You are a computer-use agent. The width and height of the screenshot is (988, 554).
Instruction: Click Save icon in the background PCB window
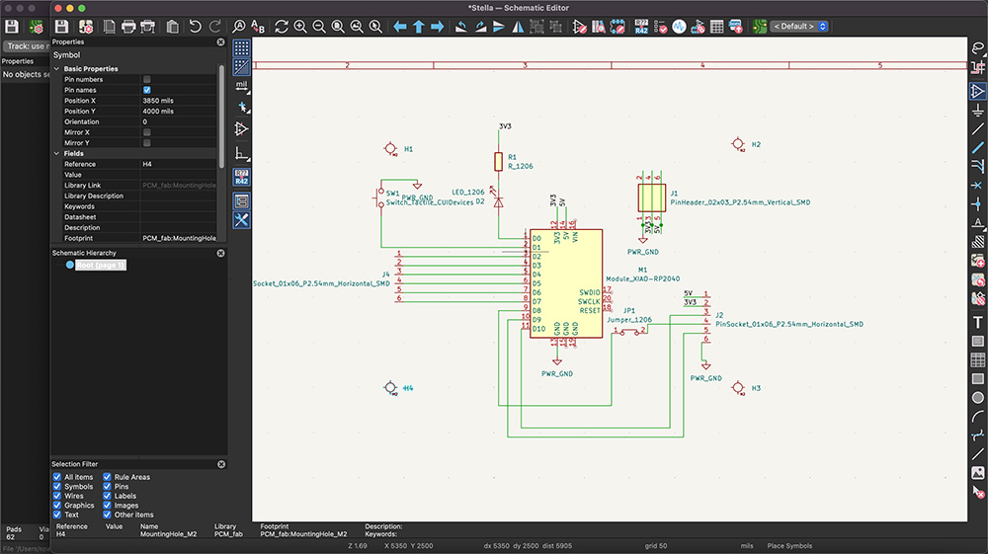(11, 27)
